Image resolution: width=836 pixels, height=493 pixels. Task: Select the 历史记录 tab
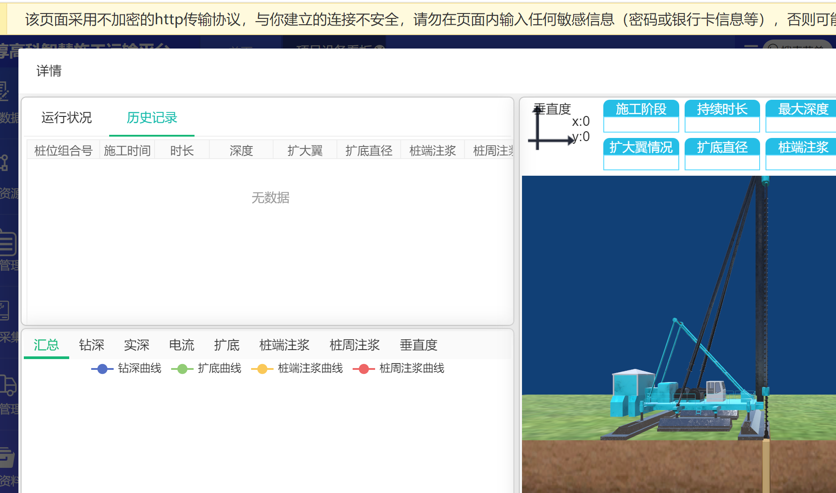click(152, 118)
